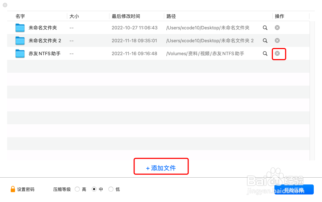Sort by the 最后修改时间 column header

pyautogui.click(x=126, y=16)
